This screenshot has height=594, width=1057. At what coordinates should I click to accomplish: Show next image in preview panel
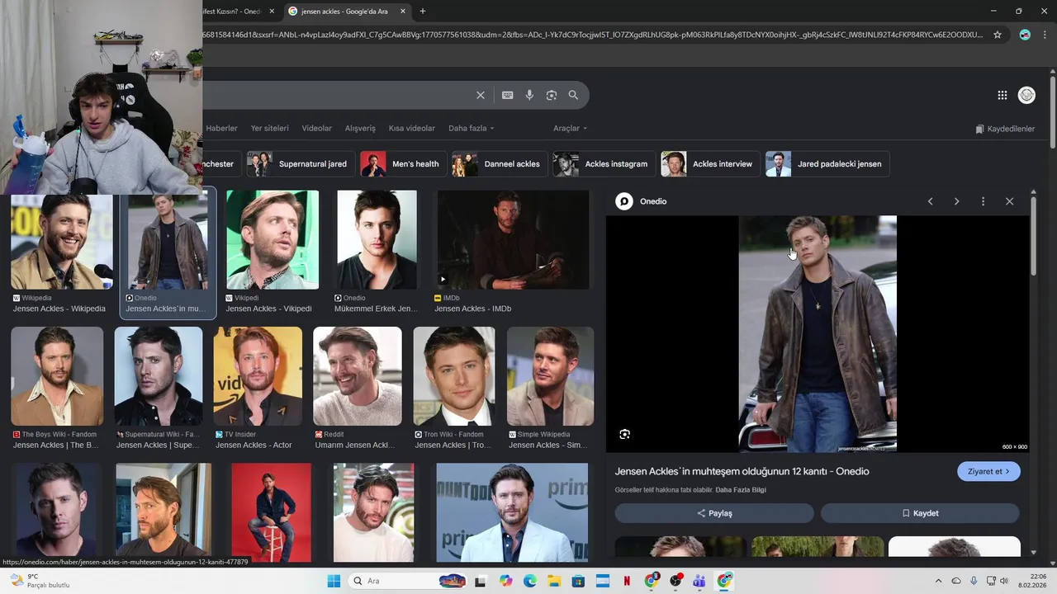[957, 201]
